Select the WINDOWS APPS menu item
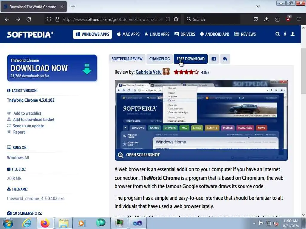Viewport: 306px width, 229px height. [x=93, y=34]
